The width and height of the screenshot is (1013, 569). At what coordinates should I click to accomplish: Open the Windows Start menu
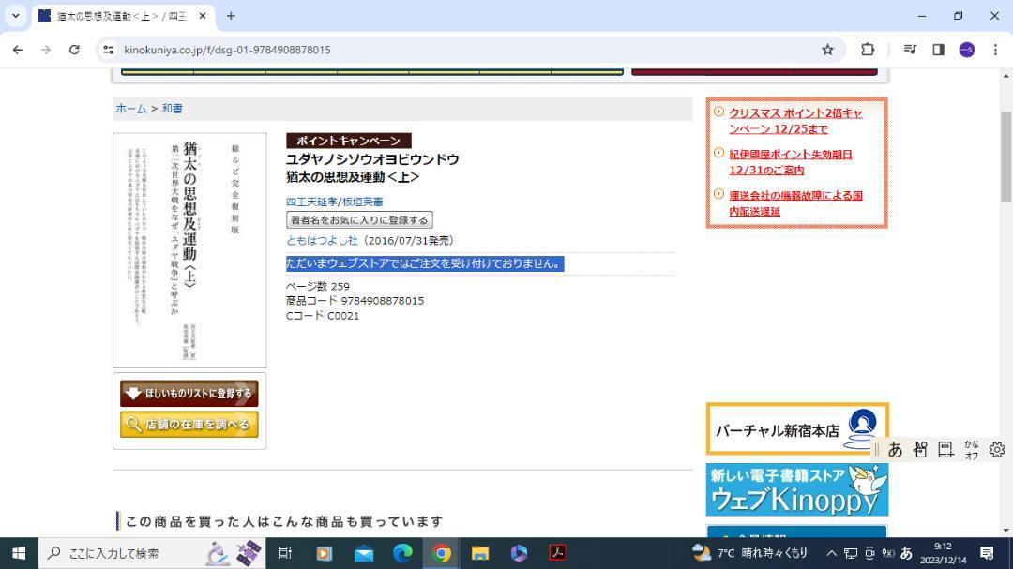pyautogui.click(x=19, y=553)
